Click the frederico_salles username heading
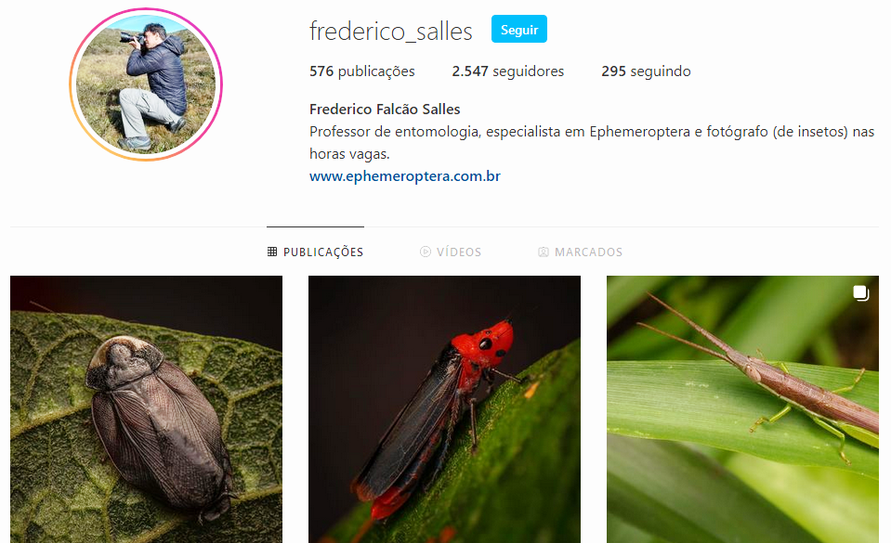Viewport: 891px width, 543px height. coord(391,31)
